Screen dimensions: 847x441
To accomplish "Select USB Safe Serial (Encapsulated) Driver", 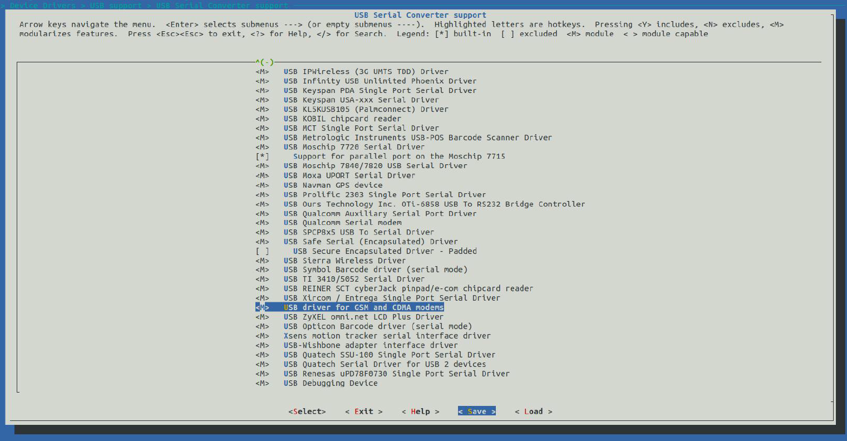I will pyautogui.click(x=371, y=242).
